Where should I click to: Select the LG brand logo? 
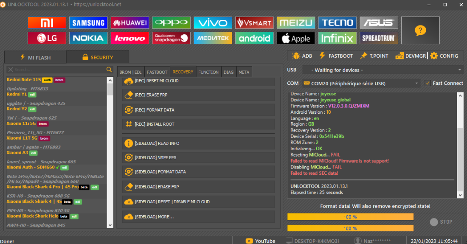tap(47, 38)
